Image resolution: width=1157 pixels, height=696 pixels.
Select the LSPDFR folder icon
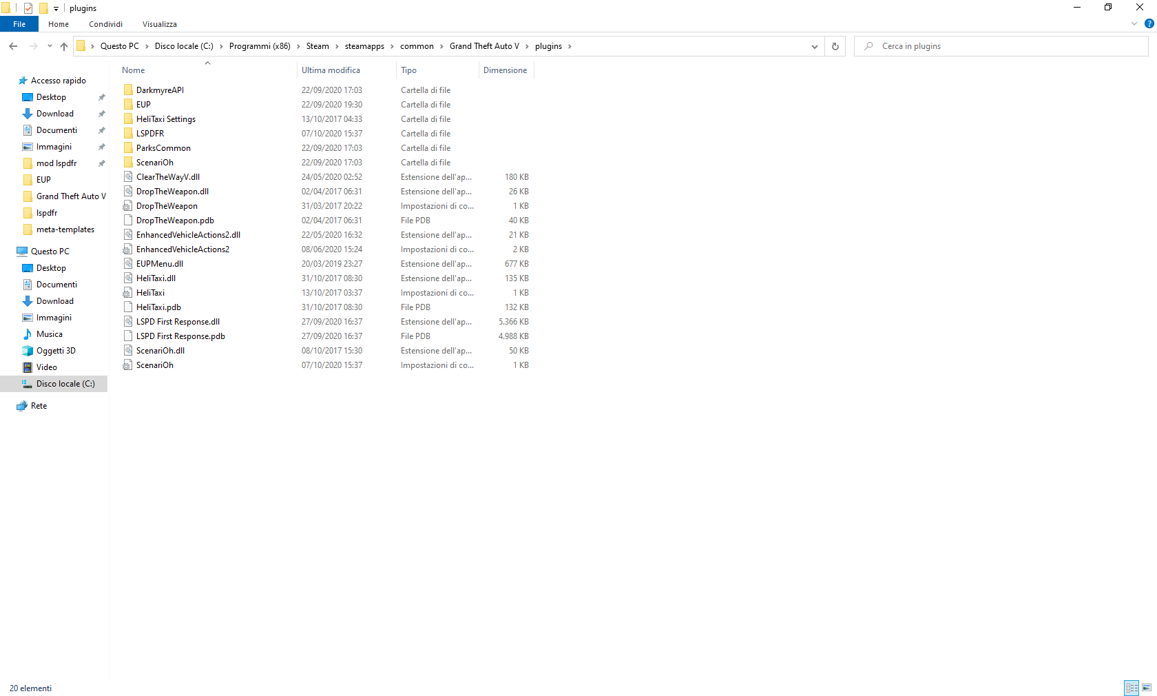[x=128, y=134]
